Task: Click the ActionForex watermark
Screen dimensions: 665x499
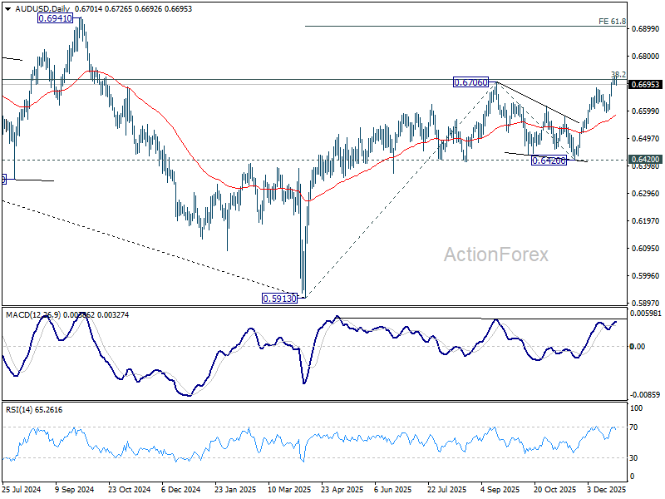Action: tap(495, 254)
